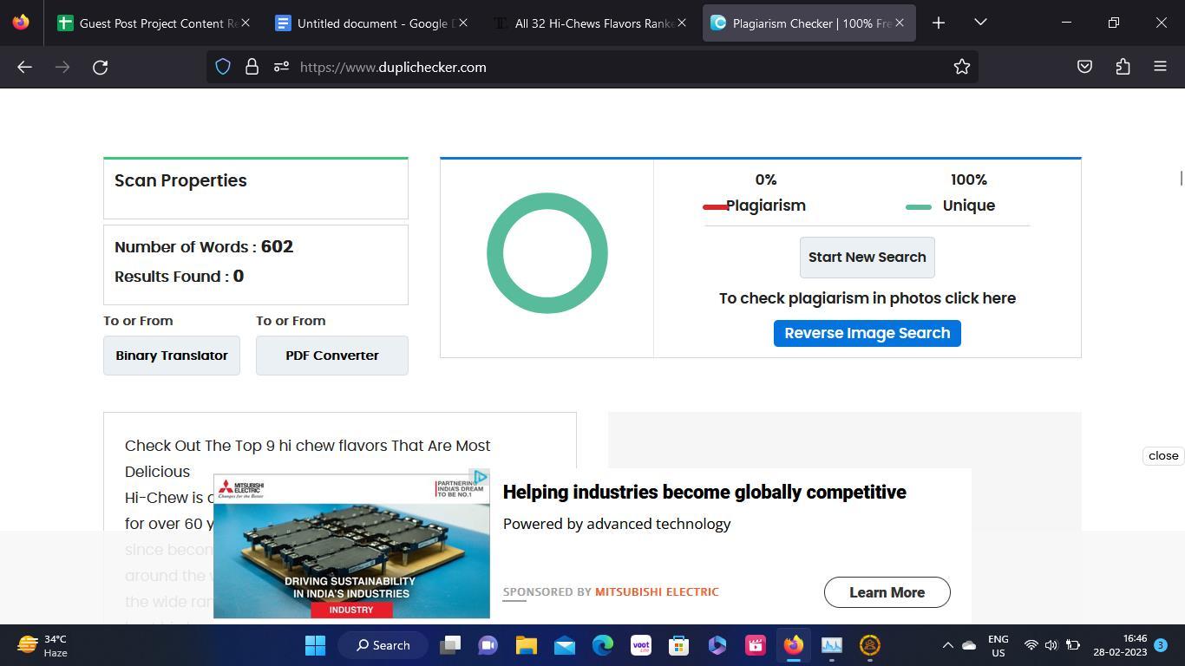Open File Explorer from the taskbar

(527, 645)
